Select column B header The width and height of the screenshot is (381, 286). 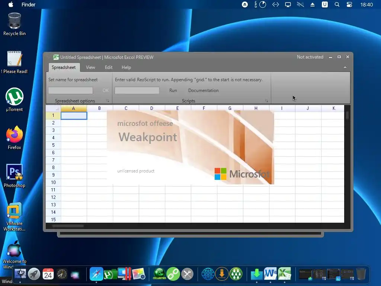click(100, 108)
